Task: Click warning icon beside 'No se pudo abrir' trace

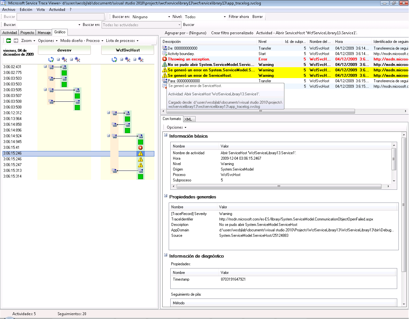Action: tap(165, 65)
